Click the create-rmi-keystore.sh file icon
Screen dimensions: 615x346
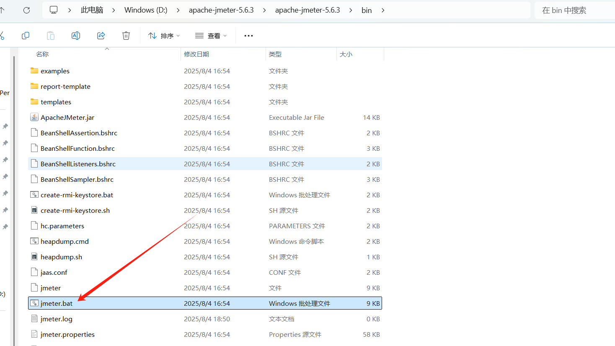tap(34, 210)
